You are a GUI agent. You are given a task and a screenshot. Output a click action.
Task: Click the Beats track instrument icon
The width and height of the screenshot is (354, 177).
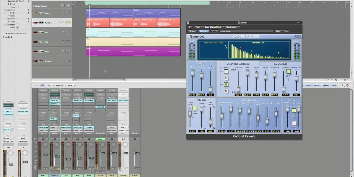(41, 13)
